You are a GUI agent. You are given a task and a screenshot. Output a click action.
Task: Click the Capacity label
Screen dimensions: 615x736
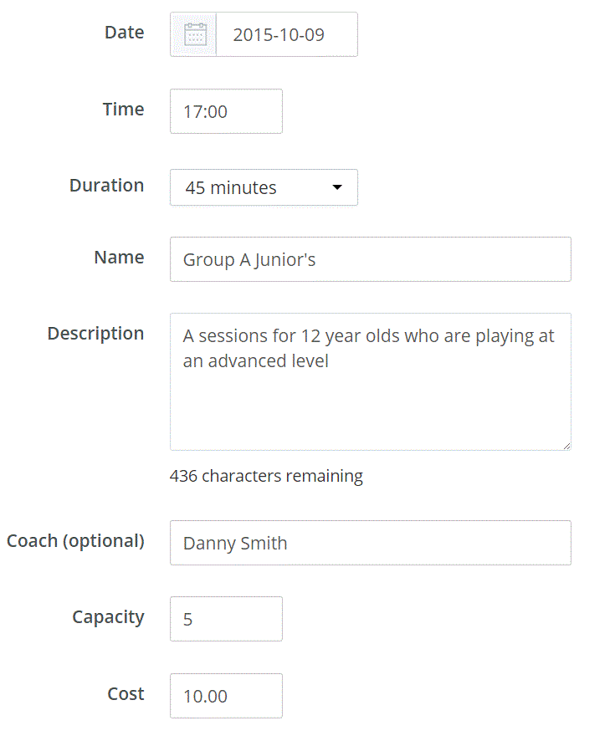pyautogui.click(x=108, y=617)
